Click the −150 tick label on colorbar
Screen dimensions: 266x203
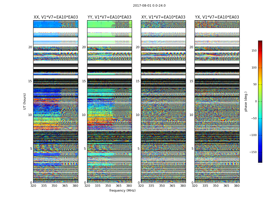point(253,152)
